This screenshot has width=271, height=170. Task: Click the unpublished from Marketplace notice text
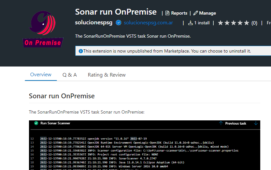(x=167, y=51)
